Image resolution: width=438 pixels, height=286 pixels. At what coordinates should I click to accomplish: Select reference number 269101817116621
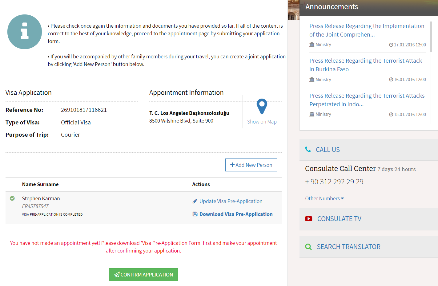click(x=84, y=110)
